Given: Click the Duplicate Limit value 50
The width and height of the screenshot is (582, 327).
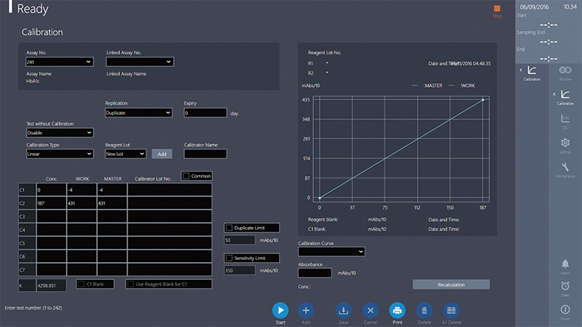Looking at the screenshot, I should (x=239, y=240).
